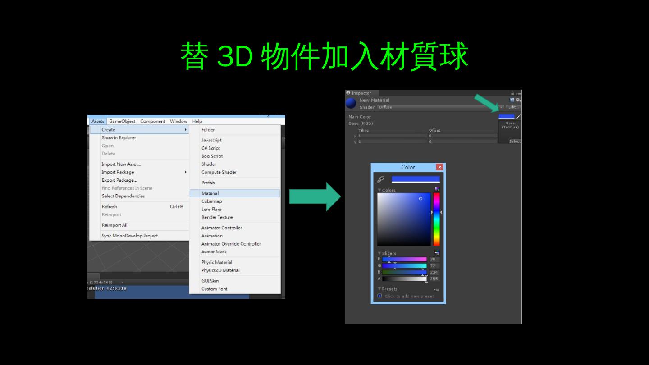Click the blue material preview sphere
The width and height of the screenshot is (649, 365).
point(351,104)
